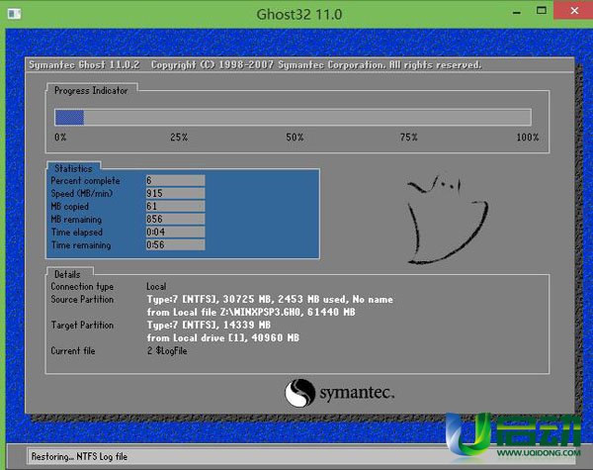Click the Current file label
The width and height of the screenshot is (593, 470).
pos(73,350)
